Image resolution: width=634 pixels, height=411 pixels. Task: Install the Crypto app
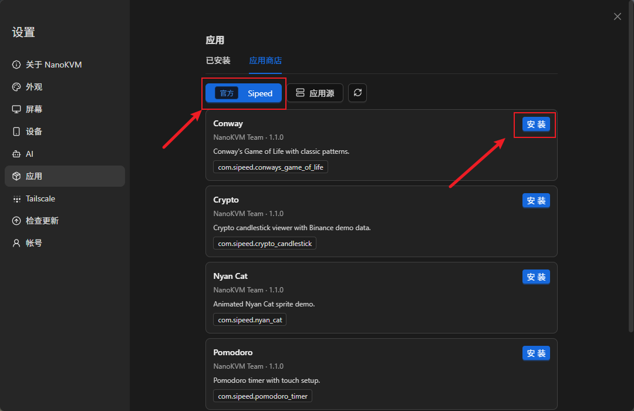pyautogui.click(x=536, y=201)
